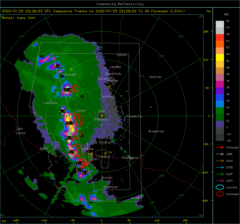Click the Okotoks label
Image resolution: width=240 pixels, height=224 pixels.
point(107,178)
